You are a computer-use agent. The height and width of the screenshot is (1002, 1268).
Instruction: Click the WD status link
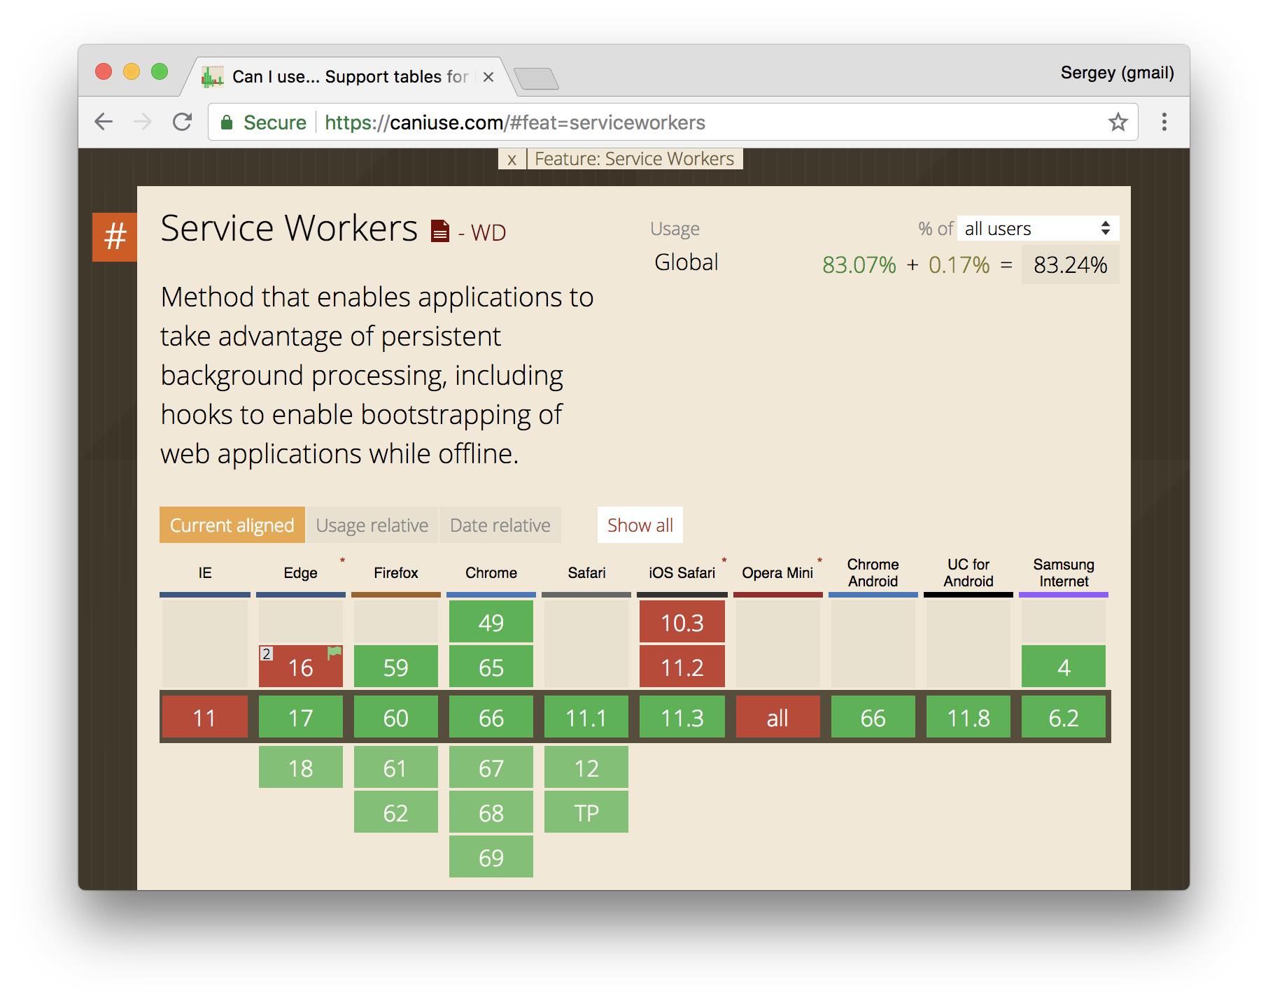tap(488, 232)
